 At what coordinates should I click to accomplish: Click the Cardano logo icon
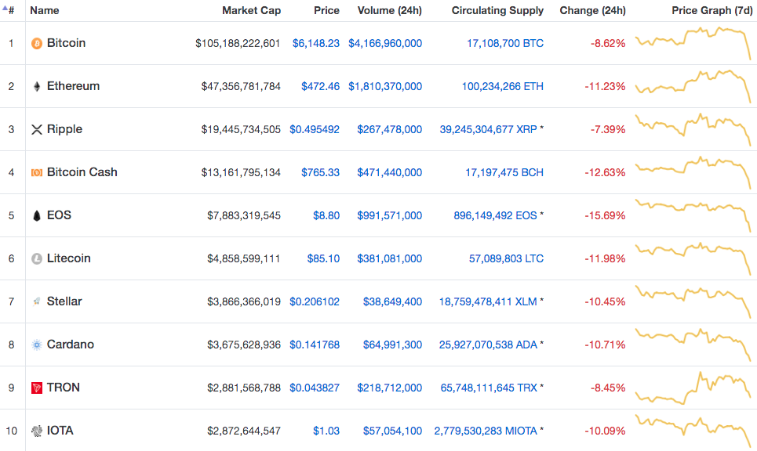36,345
